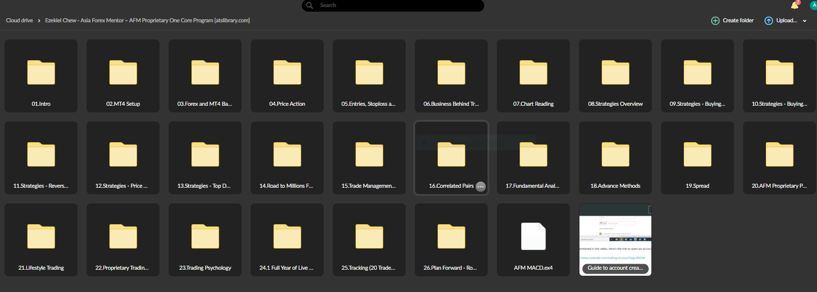
Task: Click the Upload arrow icon
Action: pyautogui.click(x=768, y=21)
